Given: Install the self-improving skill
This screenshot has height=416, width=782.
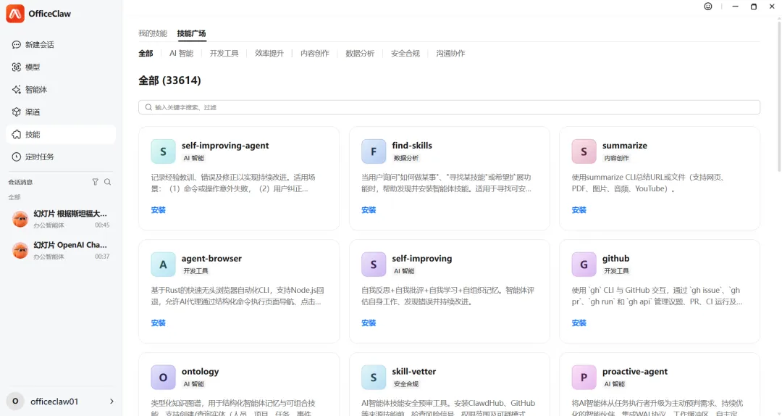Looking at the screenshot, I should tap(369, 323).
